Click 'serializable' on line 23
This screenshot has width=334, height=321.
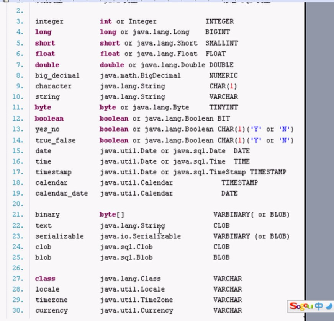coord(59,236)
